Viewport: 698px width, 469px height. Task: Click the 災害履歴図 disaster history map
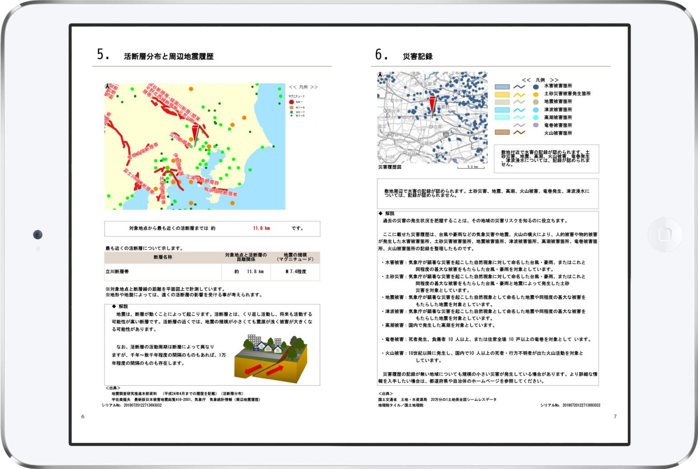pos(432,117)
